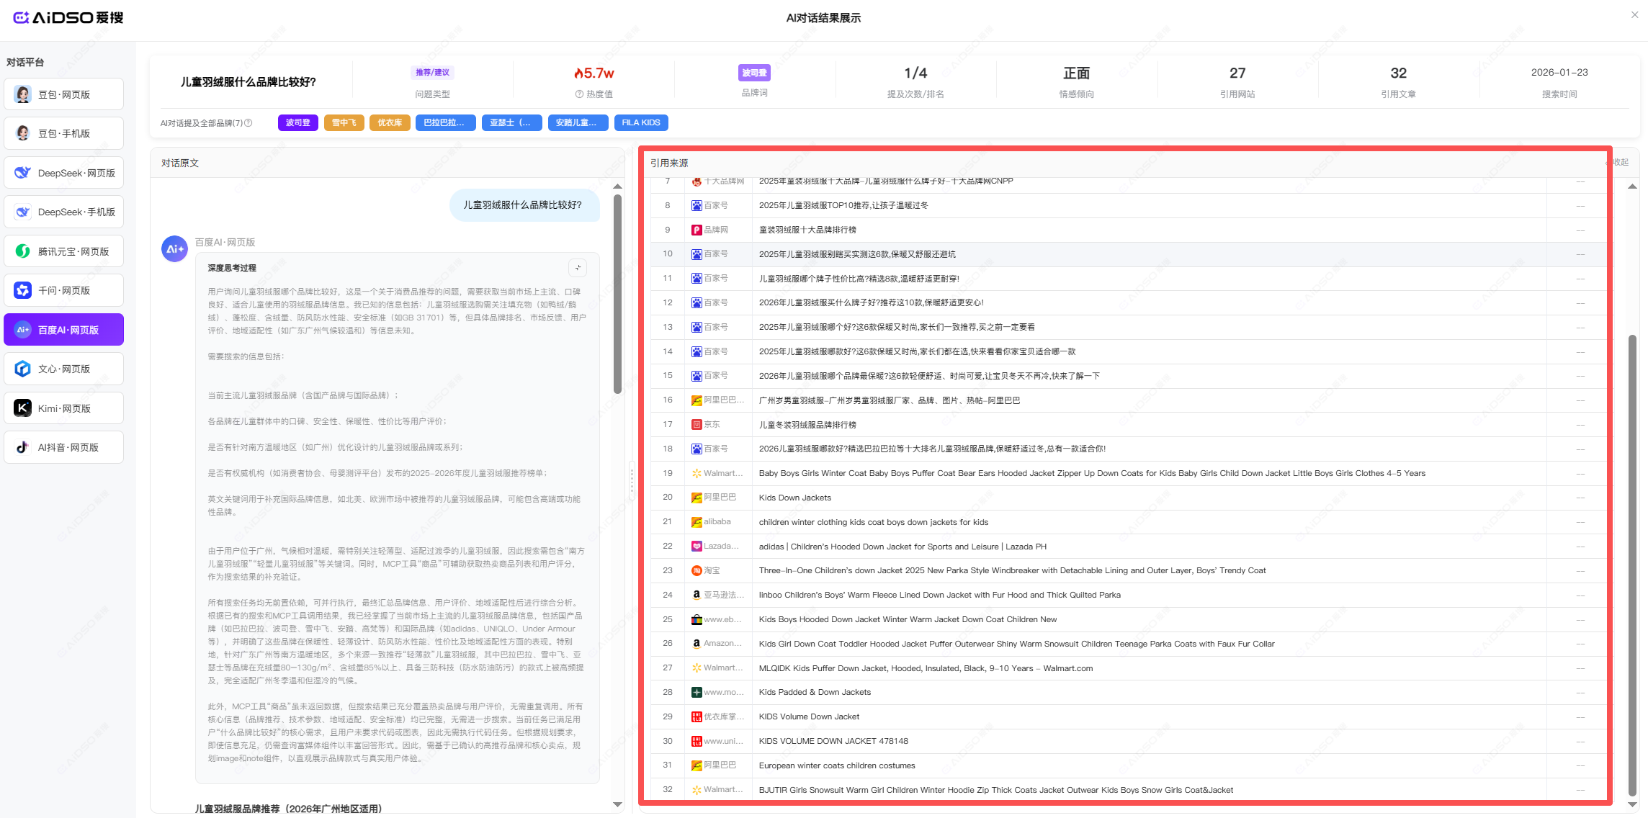The width and height of the screenshot is (1648, 818).
Task: Click the 引用来源 list's scroll-up arrow
Action: 1632,186
